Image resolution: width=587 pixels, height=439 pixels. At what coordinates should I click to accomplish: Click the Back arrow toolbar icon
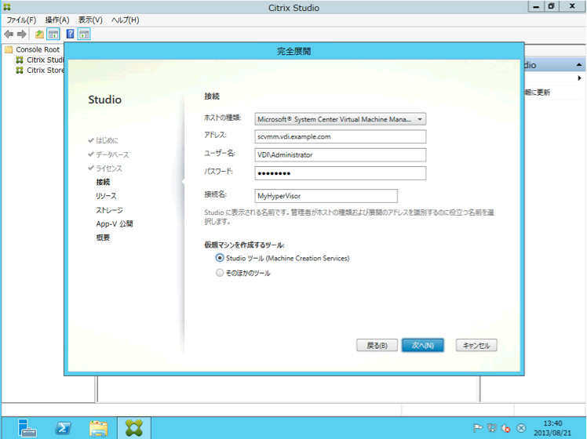[9, 34]
